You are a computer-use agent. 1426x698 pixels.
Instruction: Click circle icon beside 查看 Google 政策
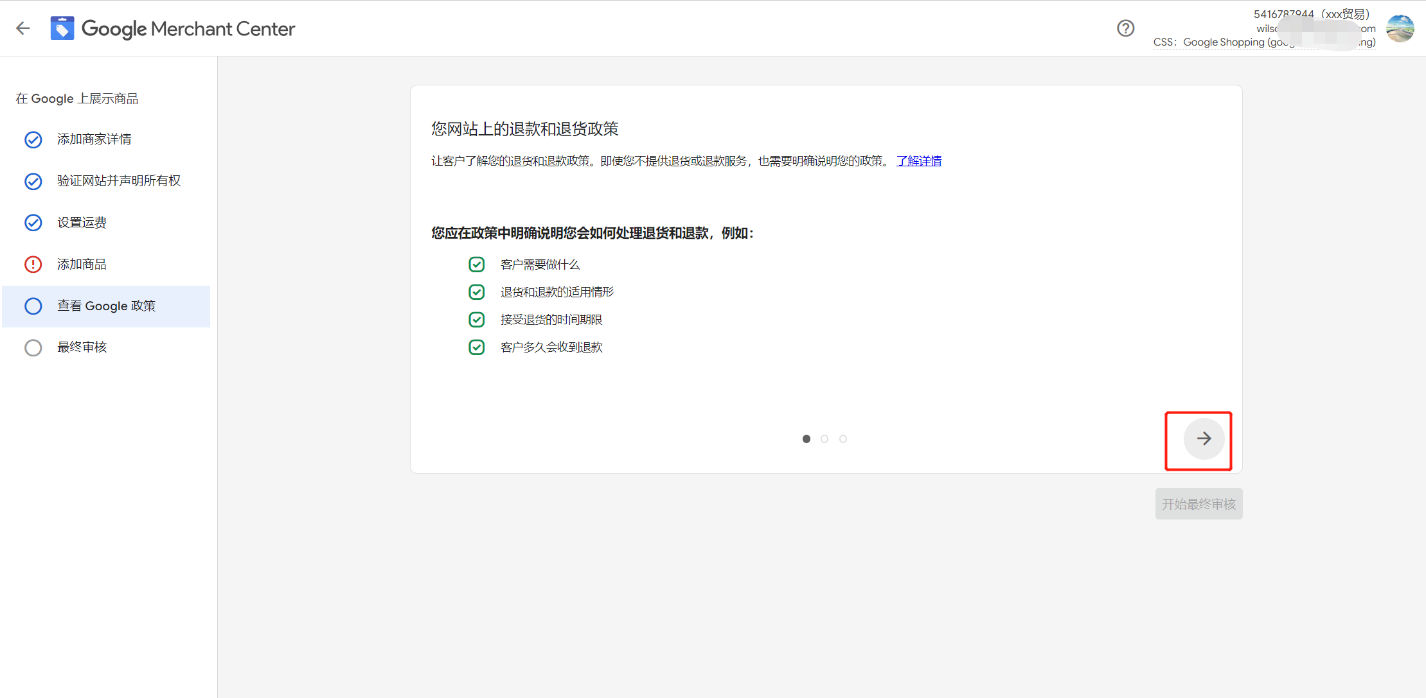click(x=33, y=306)
